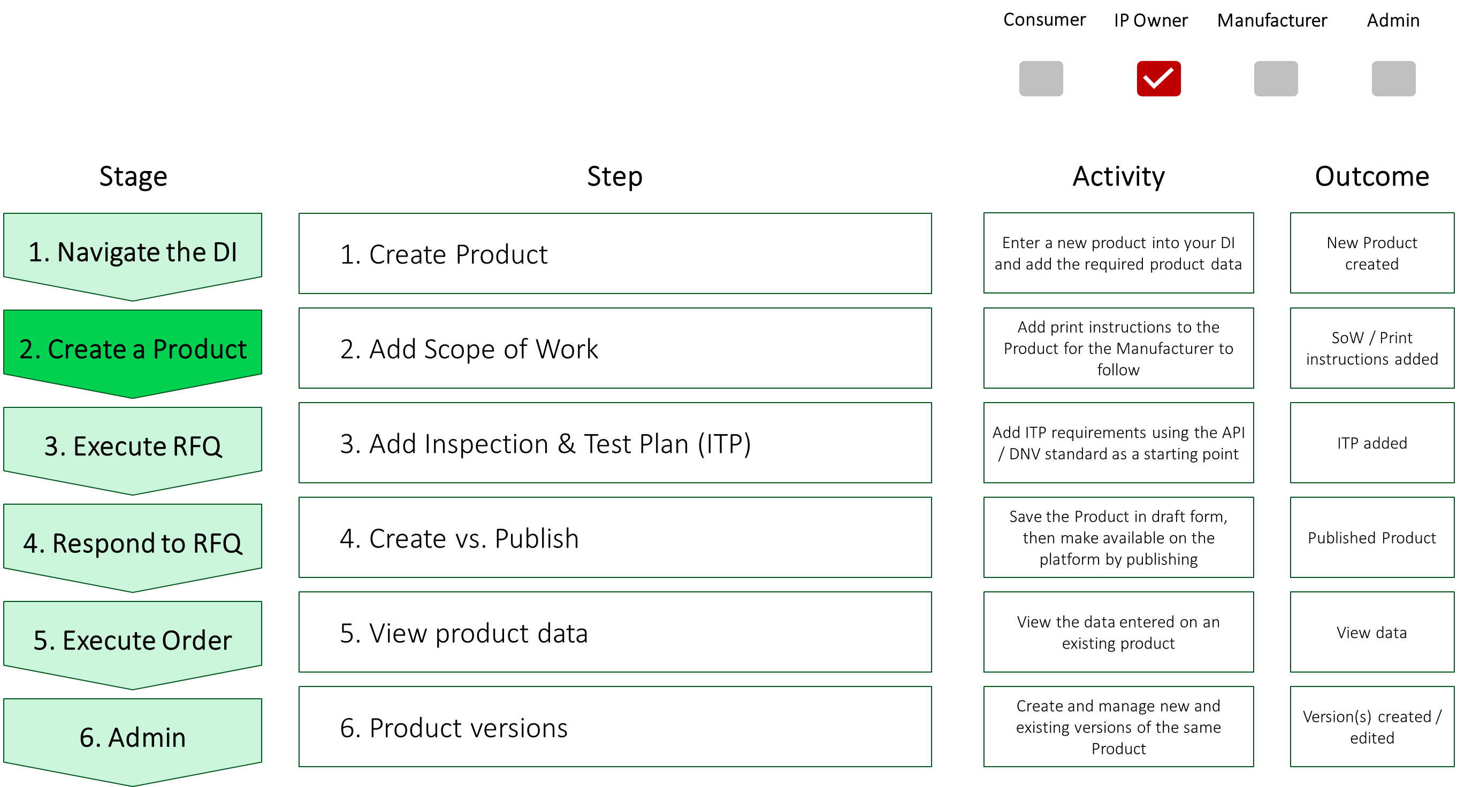The height and width of the screenshot is (787, 1457).
Task: Tick the leftmost gray checkbox
Action: click(1041, 79)
